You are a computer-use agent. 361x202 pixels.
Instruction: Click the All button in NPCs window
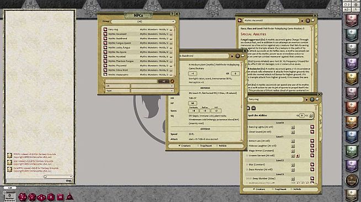click(164, 81)
